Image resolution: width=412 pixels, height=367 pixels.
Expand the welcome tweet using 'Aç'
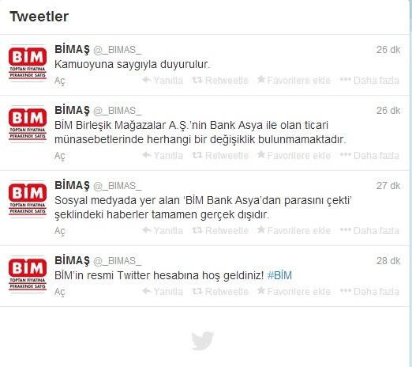[x=59, y=292]
